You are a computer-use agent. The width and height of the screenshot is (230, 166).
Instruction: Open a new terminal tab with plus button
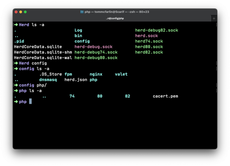214,19
